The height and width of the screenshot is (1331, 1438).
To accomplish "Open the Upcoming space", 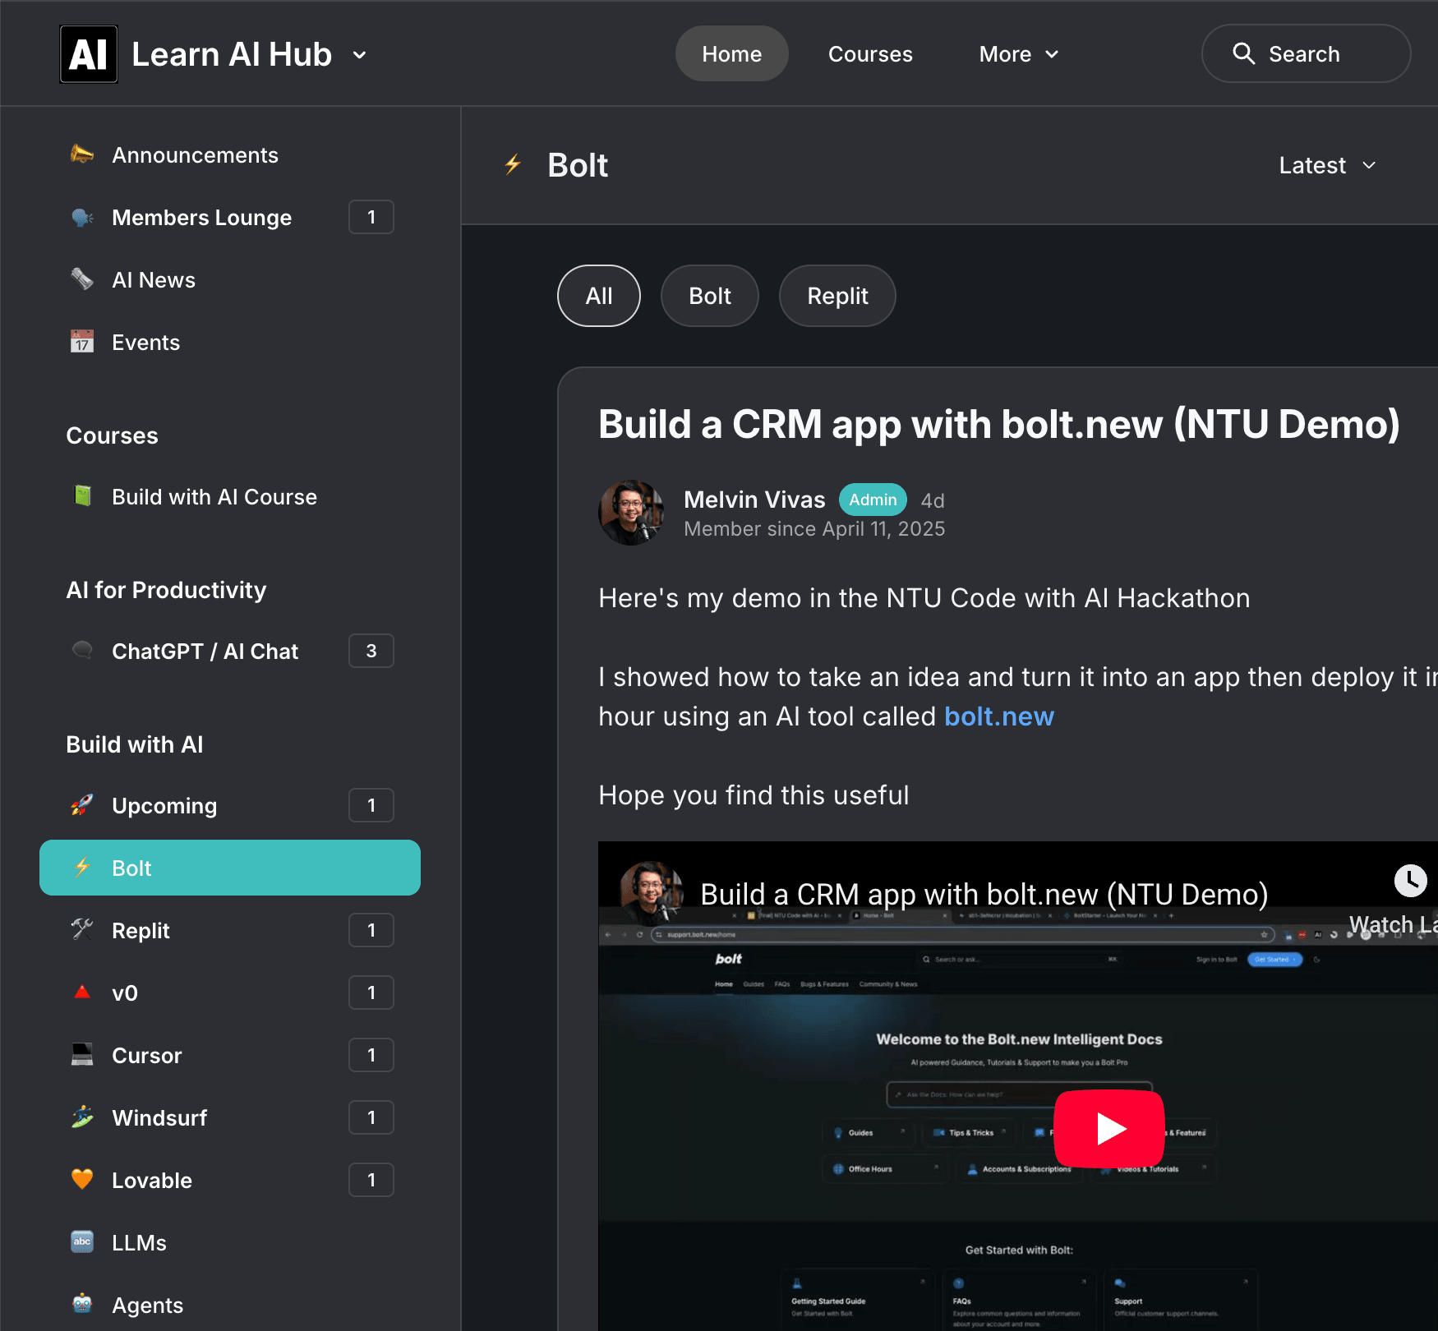I will (230, 805).
